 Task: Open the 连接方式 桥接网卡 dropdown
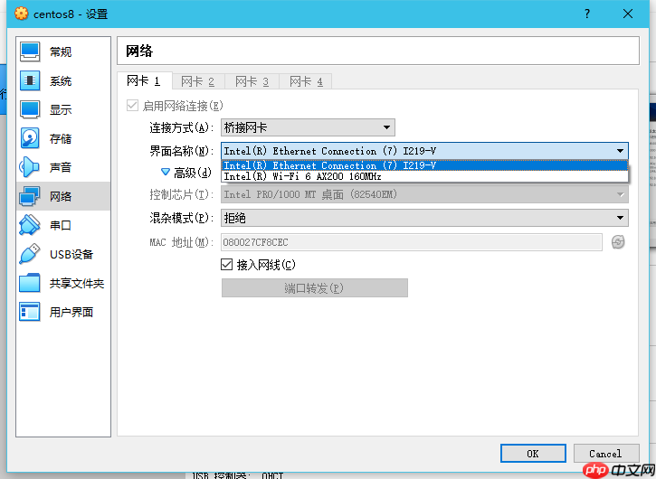[308, 127]
